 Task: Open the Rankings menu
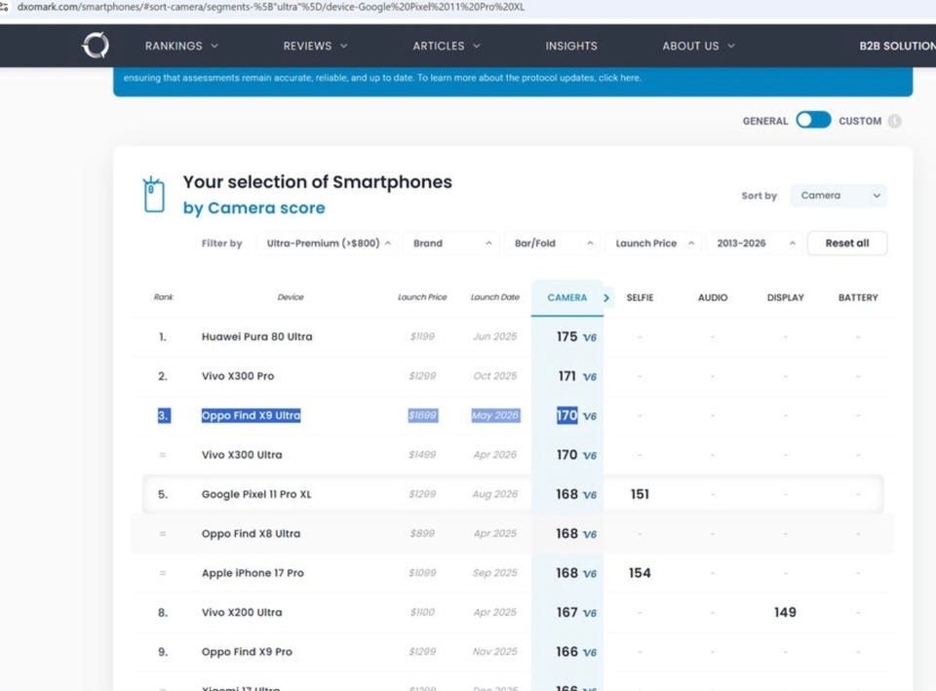181,46
